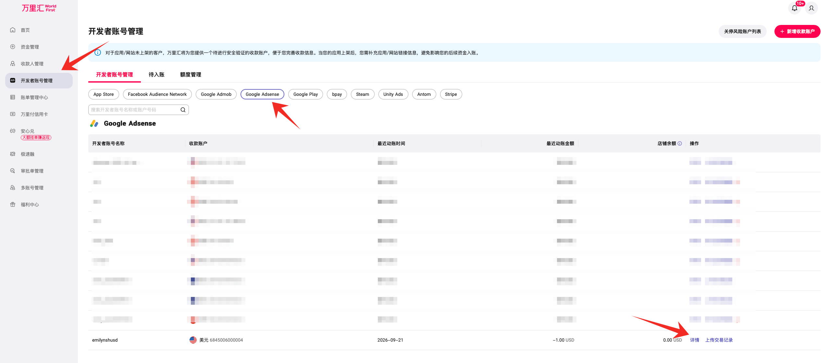Select the Google Play platform filter
This screenshot has width=829, height=363.
coord(305,94)
